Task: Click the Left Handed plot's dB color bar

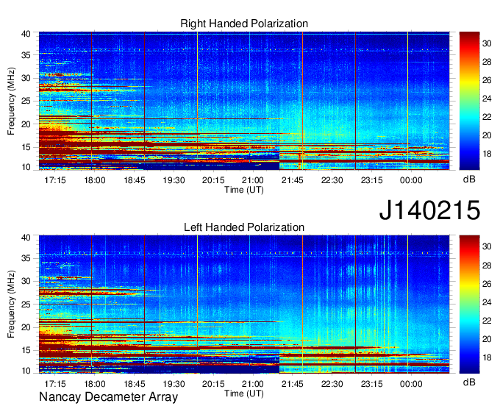Action: click(469, 304)
